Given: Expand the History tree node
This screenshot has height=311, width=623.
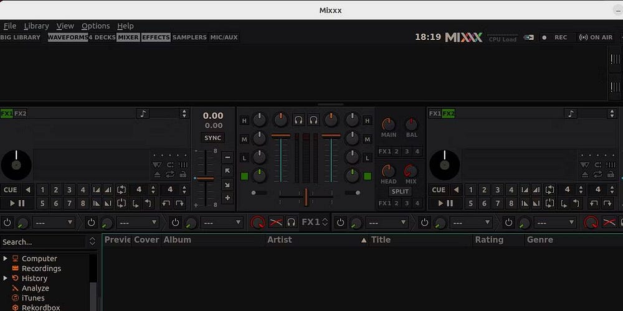Looking at the screenshot, I should 6,278.
